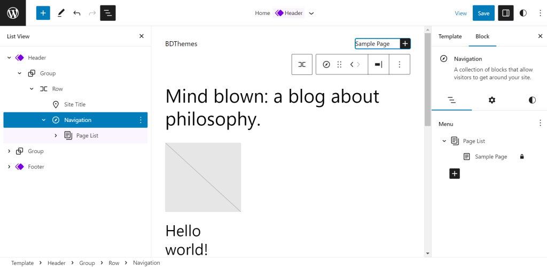This screenshot has height=267, width=547.
Task: Select Sample Page in sidebar Menu
Action: pyautogui.click(x=491, y=157)
